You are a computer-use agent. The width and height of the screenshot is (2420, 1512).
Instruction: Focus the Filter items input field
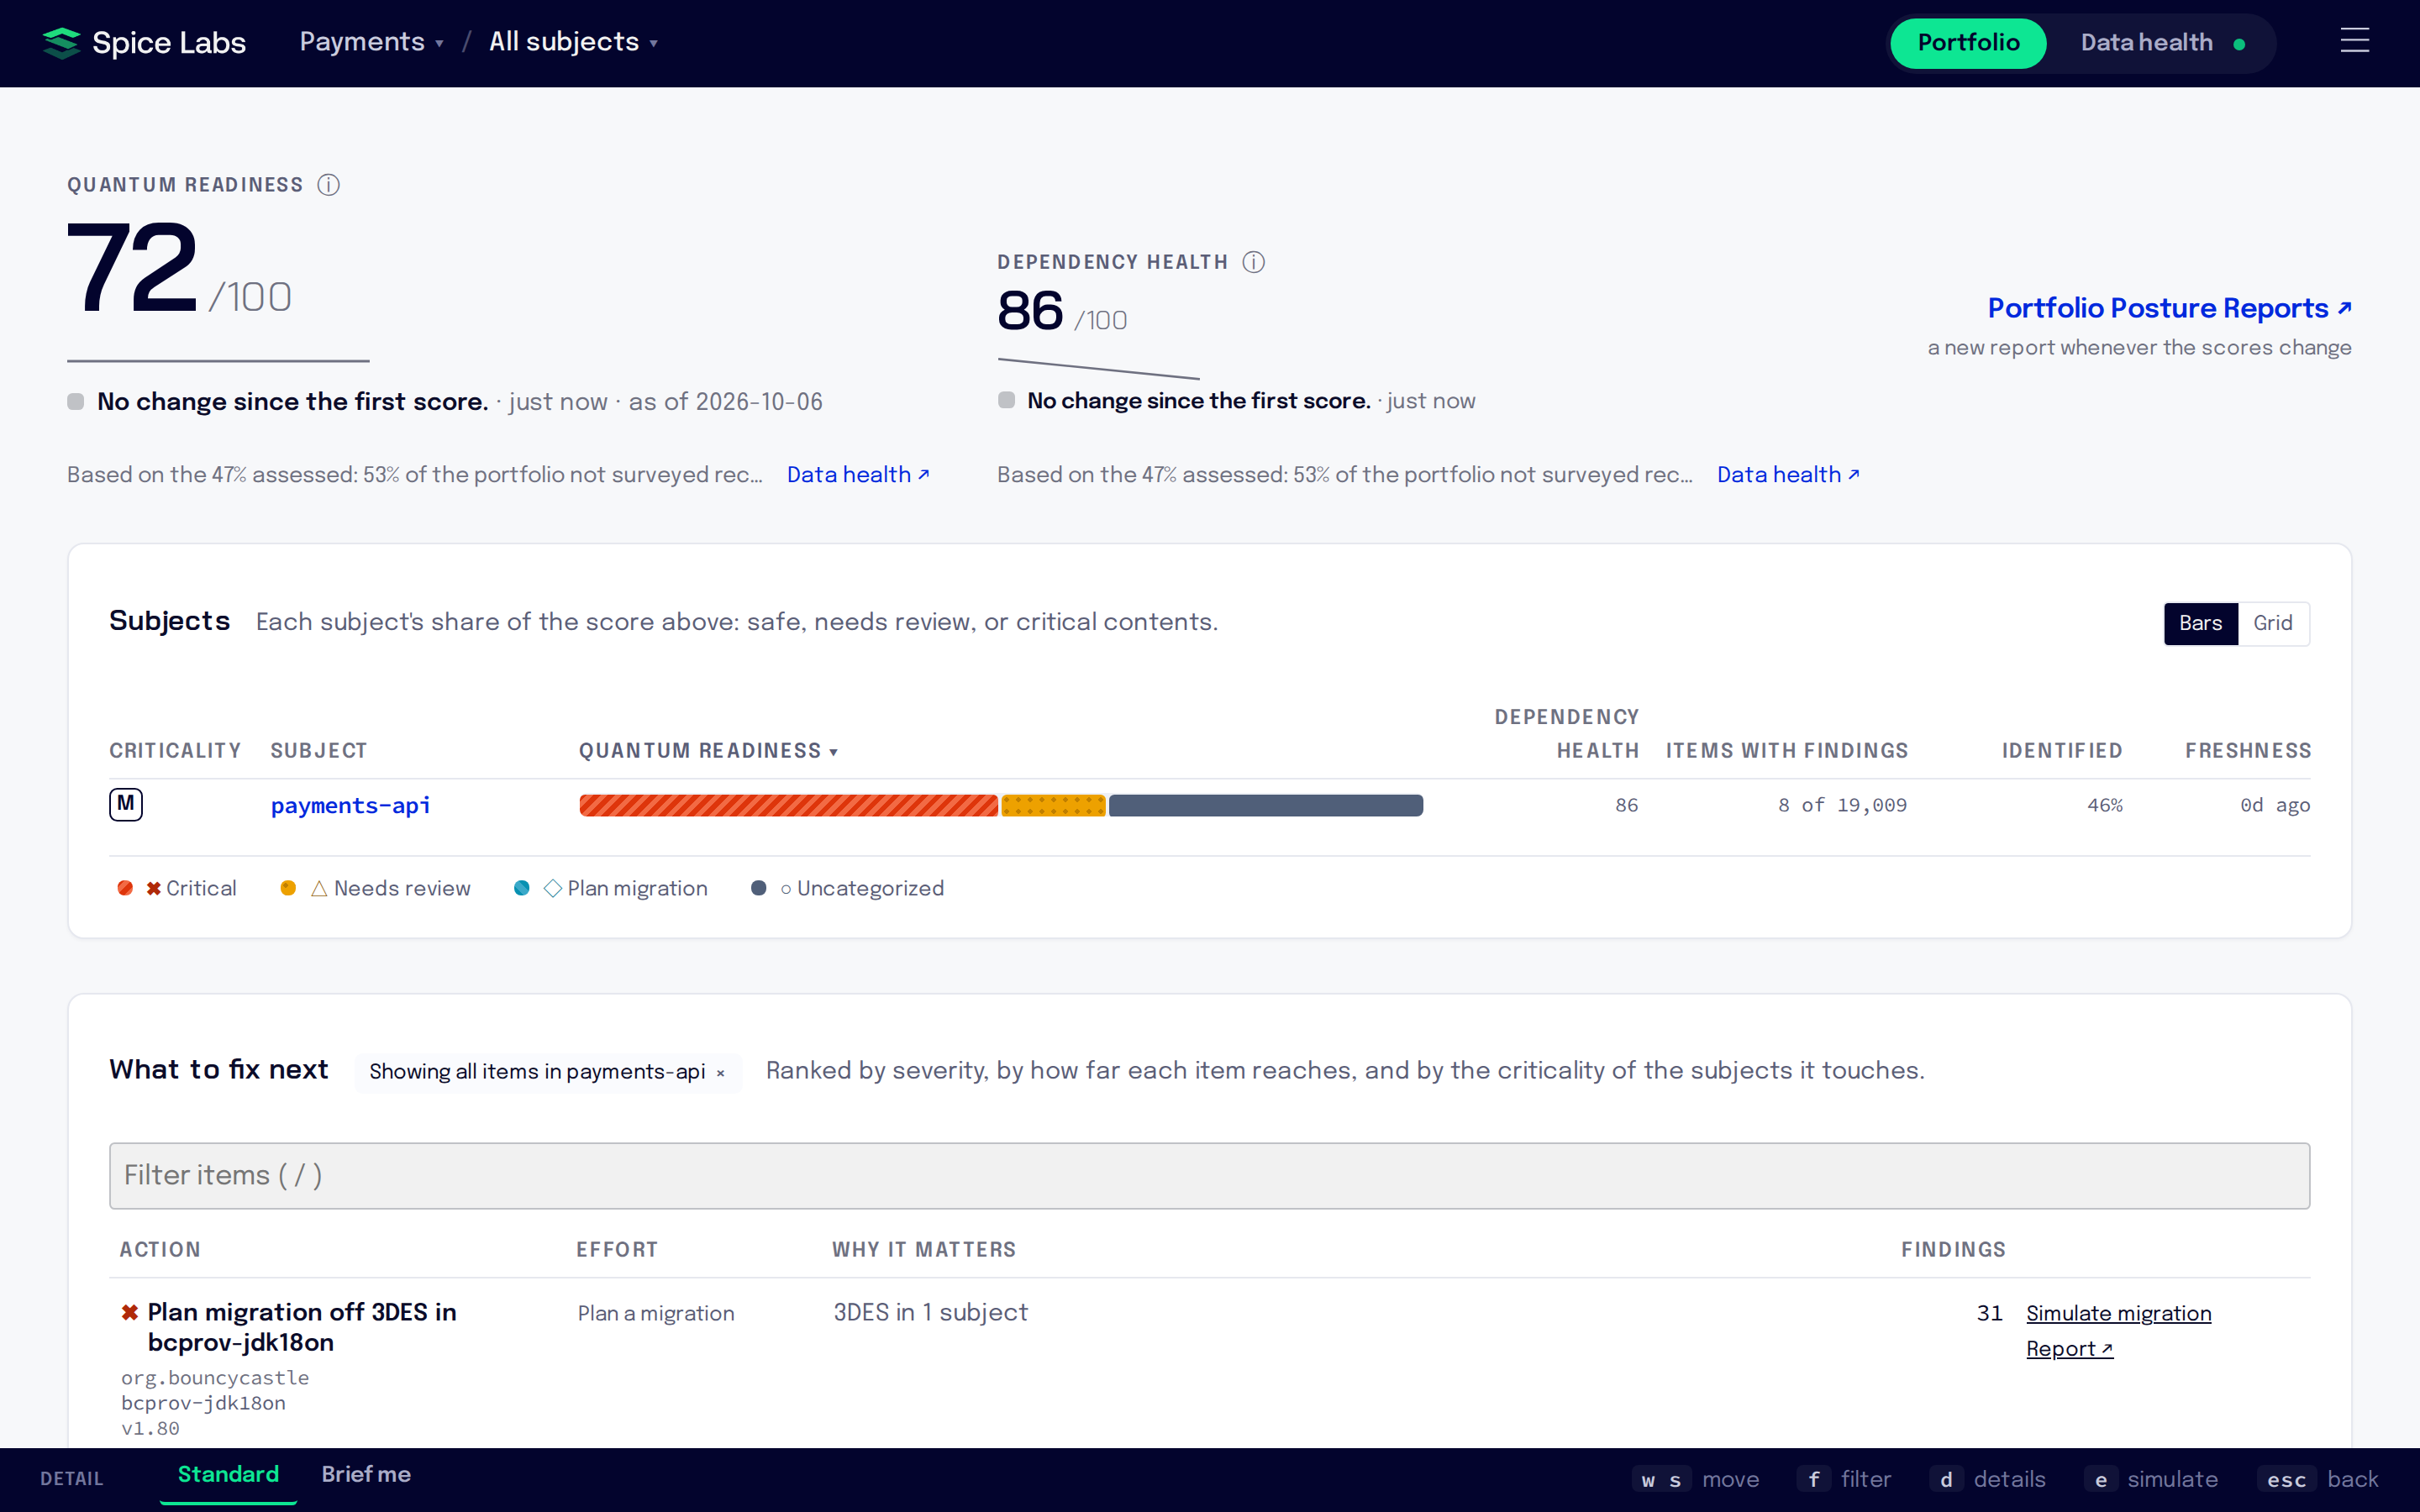coord(1209,1175)
